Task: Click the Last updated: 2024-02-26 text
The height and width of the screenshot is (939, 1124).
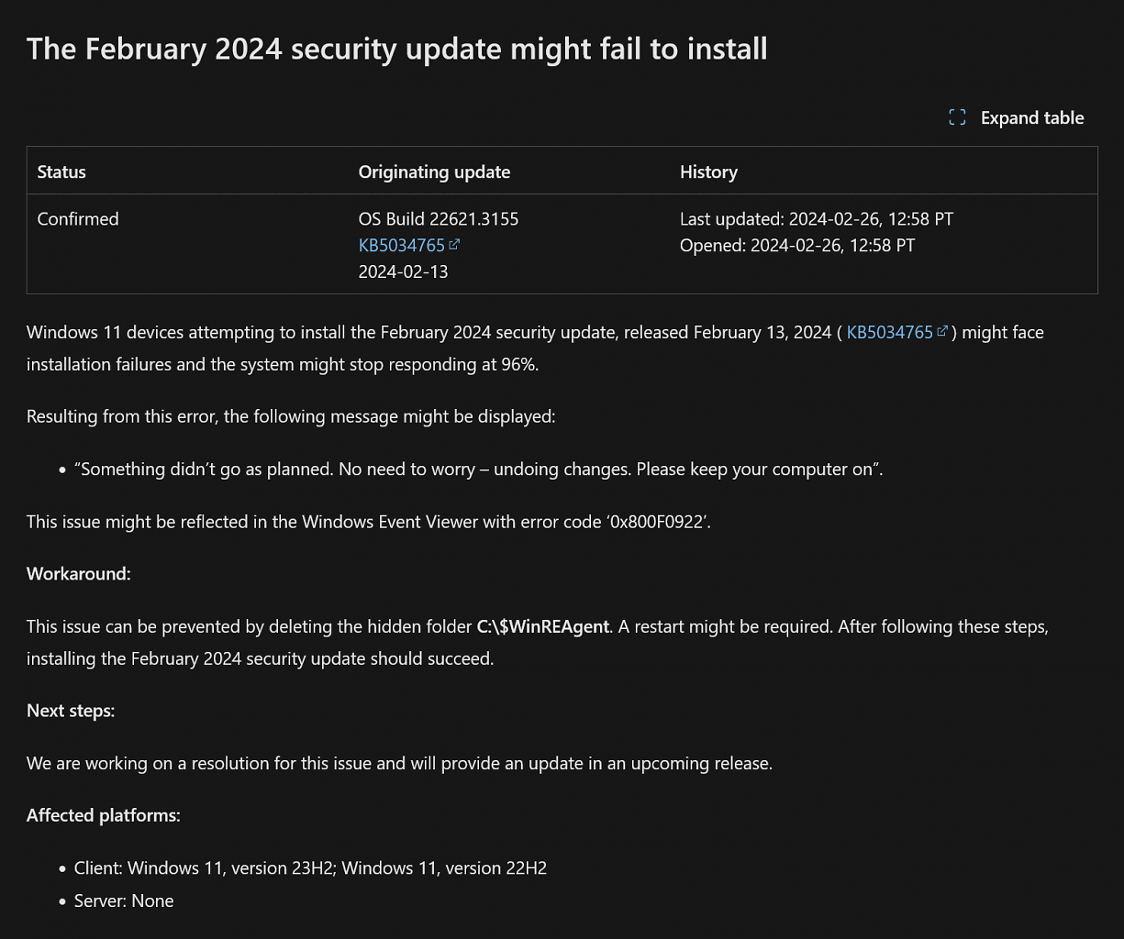Action: 817,219
